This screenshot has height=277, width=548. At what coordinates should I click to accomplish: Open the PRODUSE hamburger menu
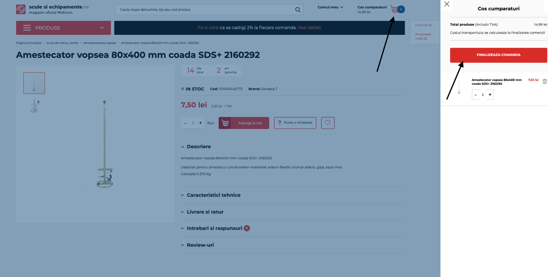[63, 28]
